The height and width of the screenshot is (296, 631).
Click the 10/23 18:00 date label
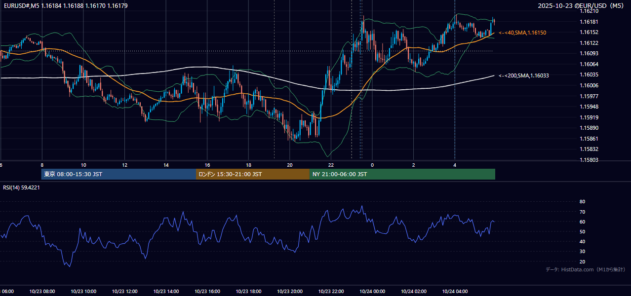click(249, 292)
